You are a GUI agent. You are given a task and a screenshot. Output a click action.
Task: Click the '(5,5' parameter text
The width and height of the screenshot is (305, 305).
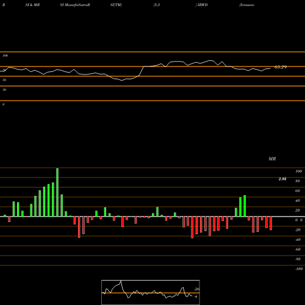[x=157, y=5]
